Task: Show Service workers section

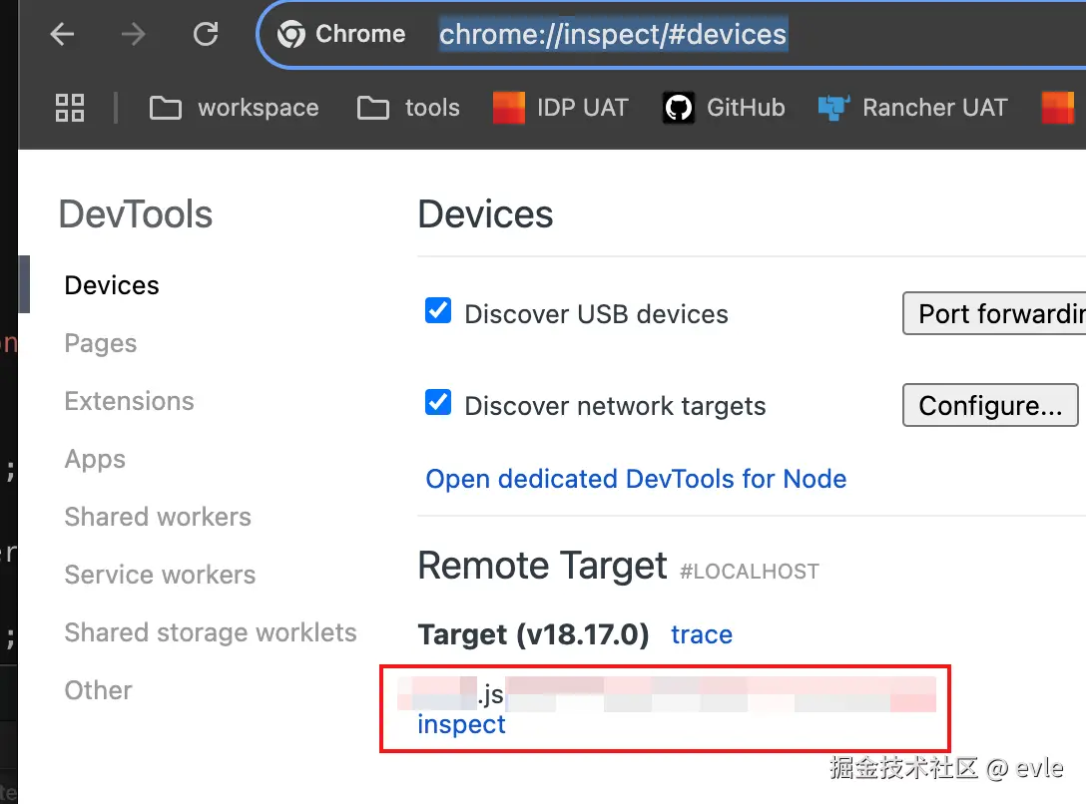Action: click(x=160, y=575)
